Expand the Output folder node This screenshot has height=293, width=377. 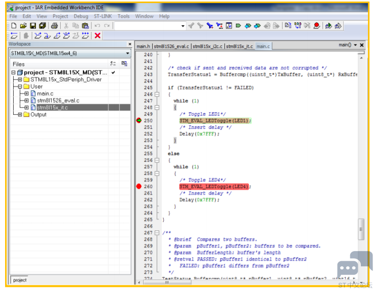pyautogui.click(x=20, y=114)
